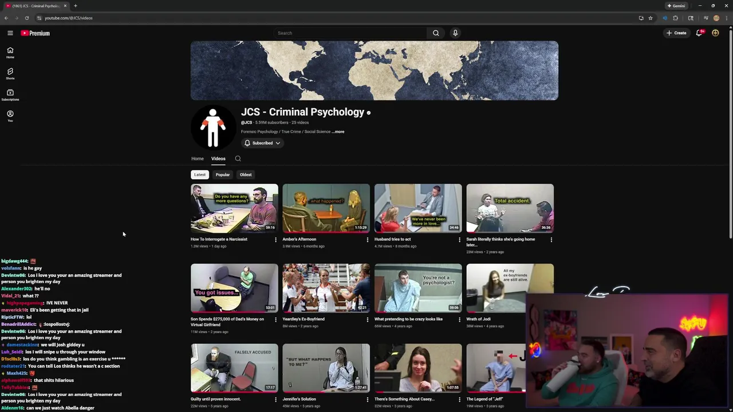Go back using browser back arrow

(6, 18)
